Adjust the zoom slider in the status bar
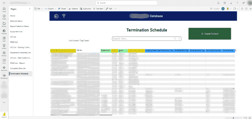 233,118
